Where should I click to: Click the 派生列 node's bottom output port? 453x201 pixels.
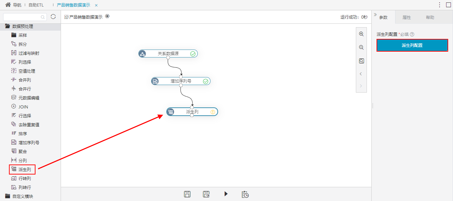192,116
